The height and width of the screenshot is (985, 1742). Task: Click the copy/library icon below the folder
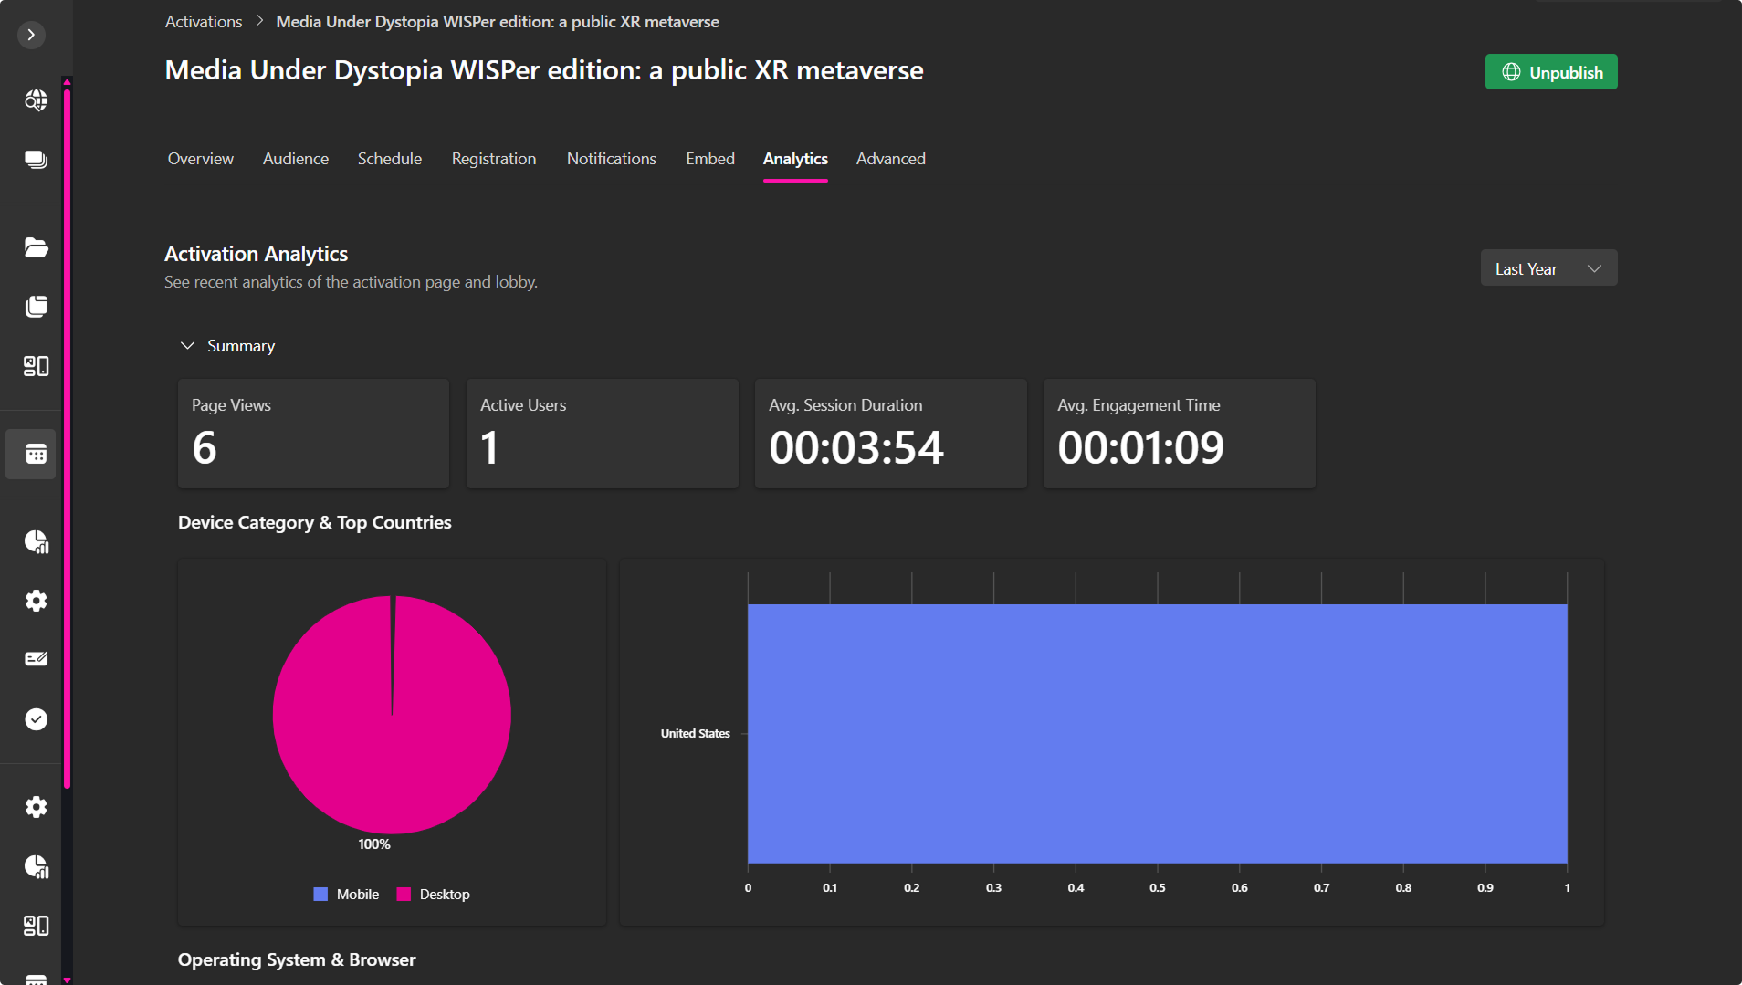(36, 307)
